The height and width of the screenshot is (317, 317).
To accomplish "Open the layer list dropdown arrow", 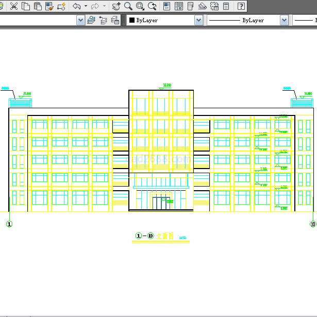I will [x=80, y=20].
